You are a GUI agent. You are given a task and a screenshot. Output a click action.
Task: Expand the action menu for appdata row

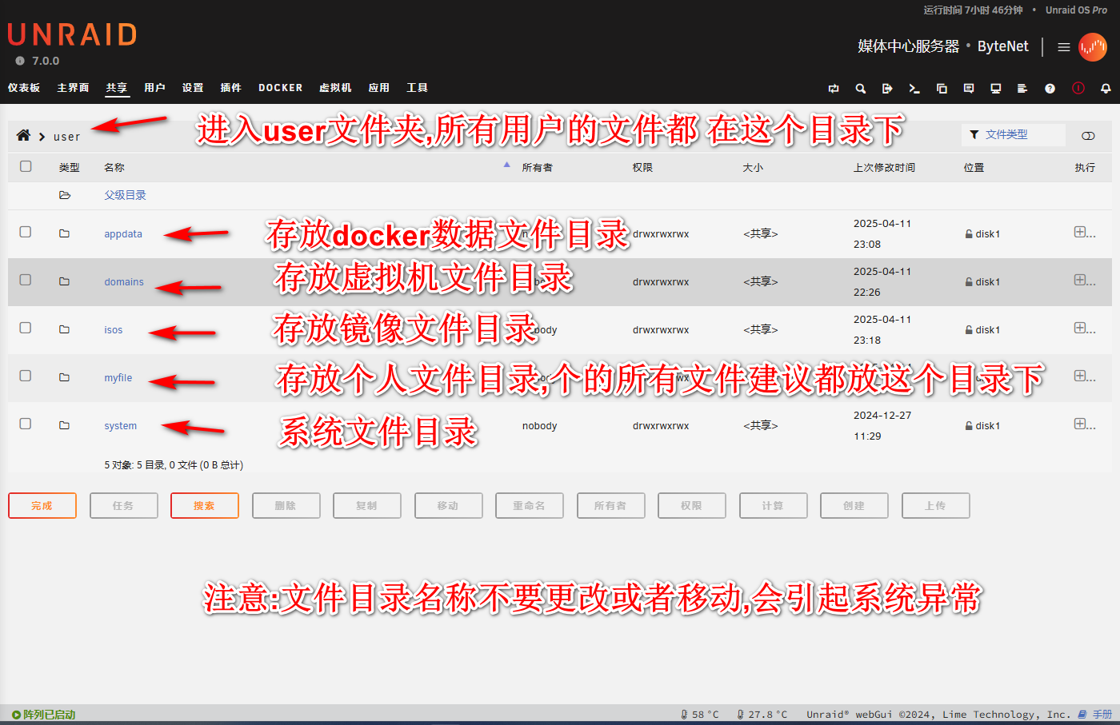coord(1084,233)
